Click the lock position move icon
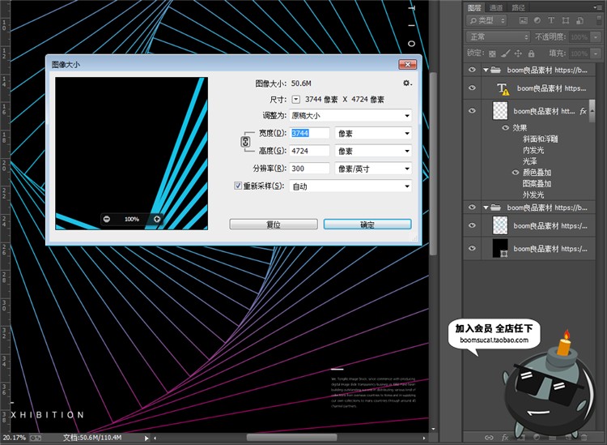The height and width of the screenshot is (445, 607). point(518,53)
